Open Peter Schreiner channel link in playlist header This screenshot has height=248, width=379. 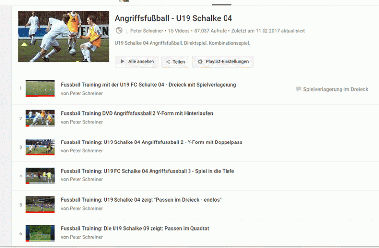click(147, 31)
